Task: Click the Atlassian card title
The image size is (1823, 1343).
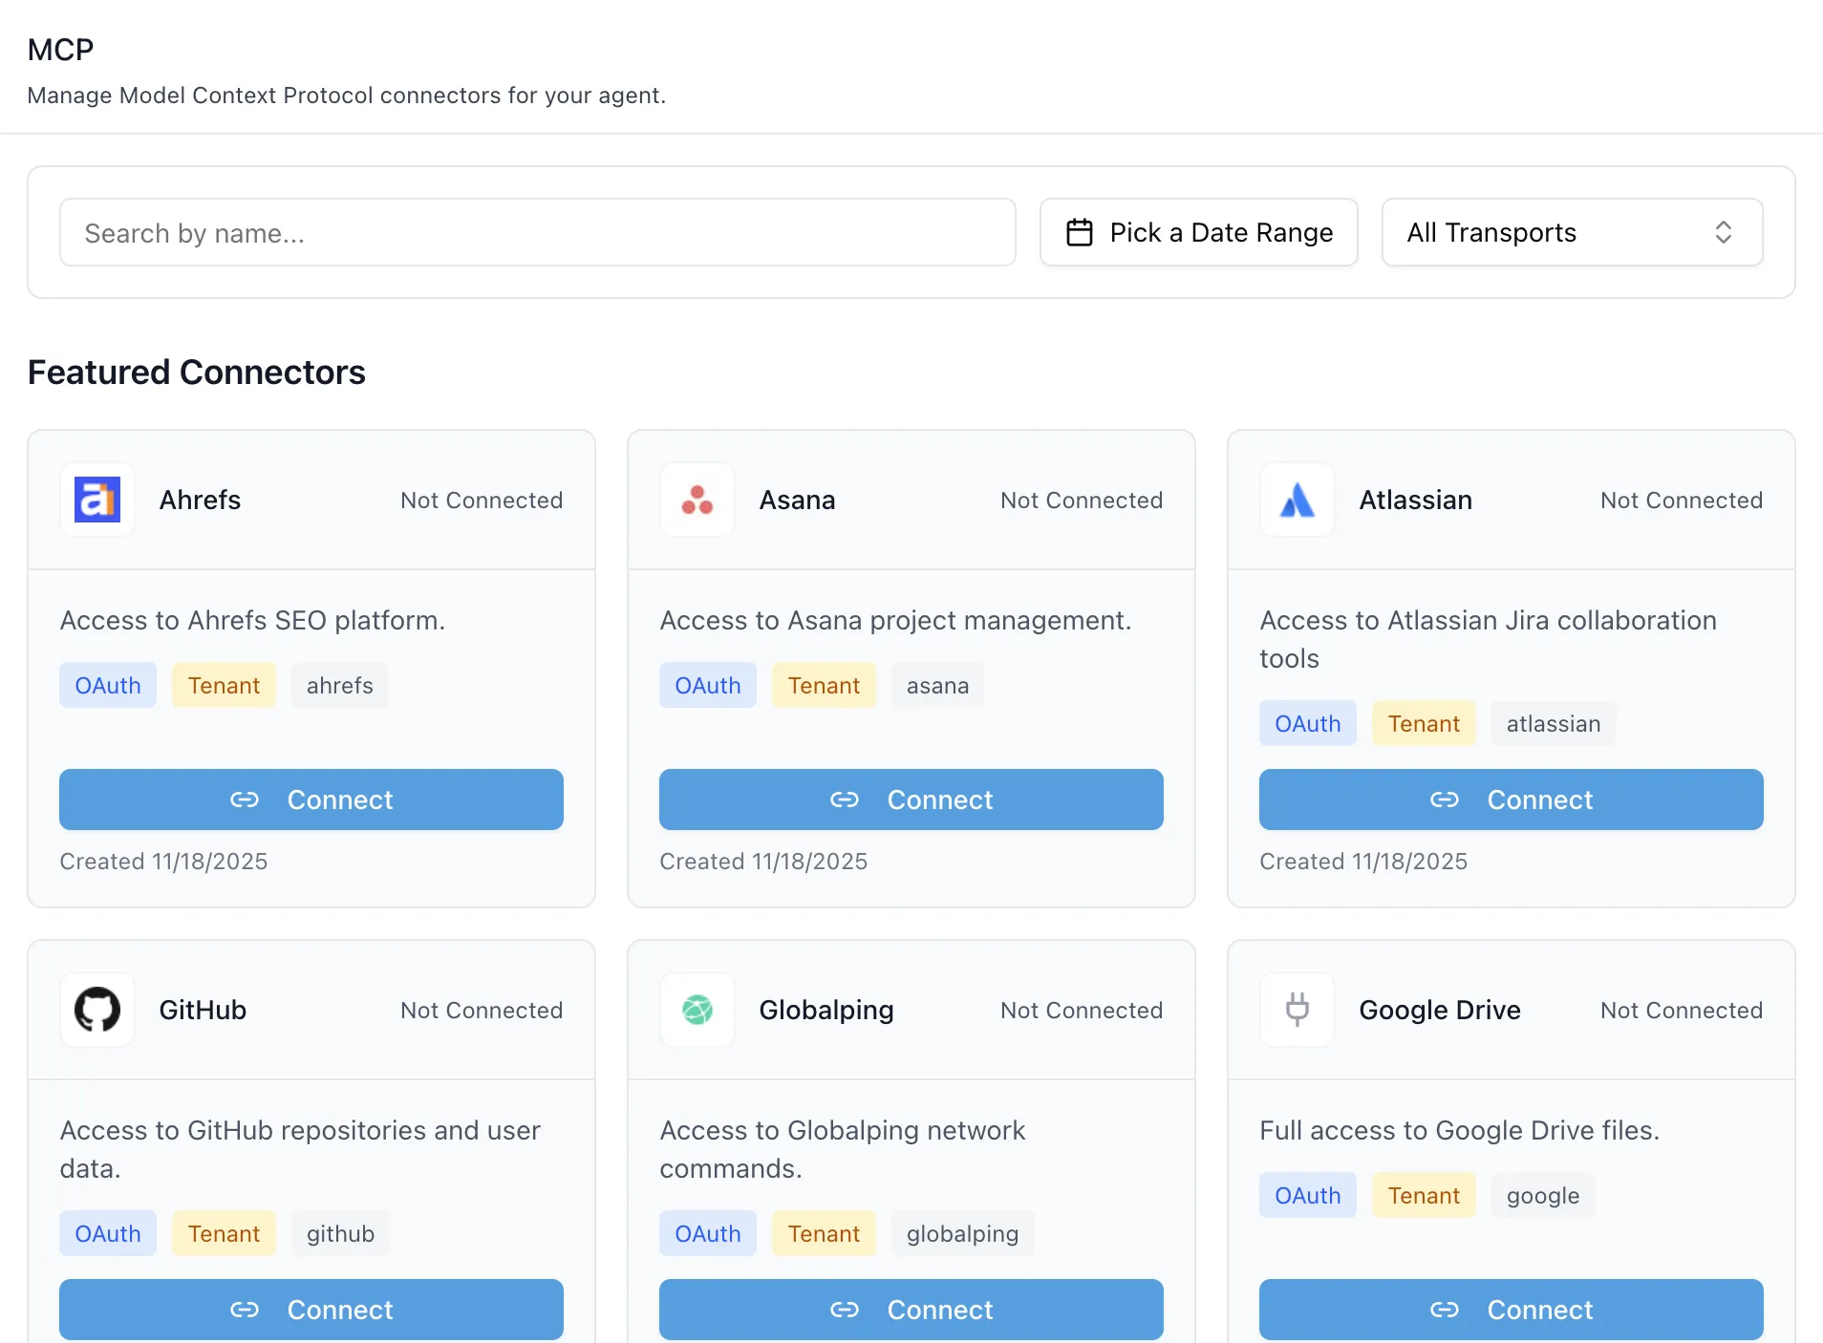Action: coord(1415,500)
